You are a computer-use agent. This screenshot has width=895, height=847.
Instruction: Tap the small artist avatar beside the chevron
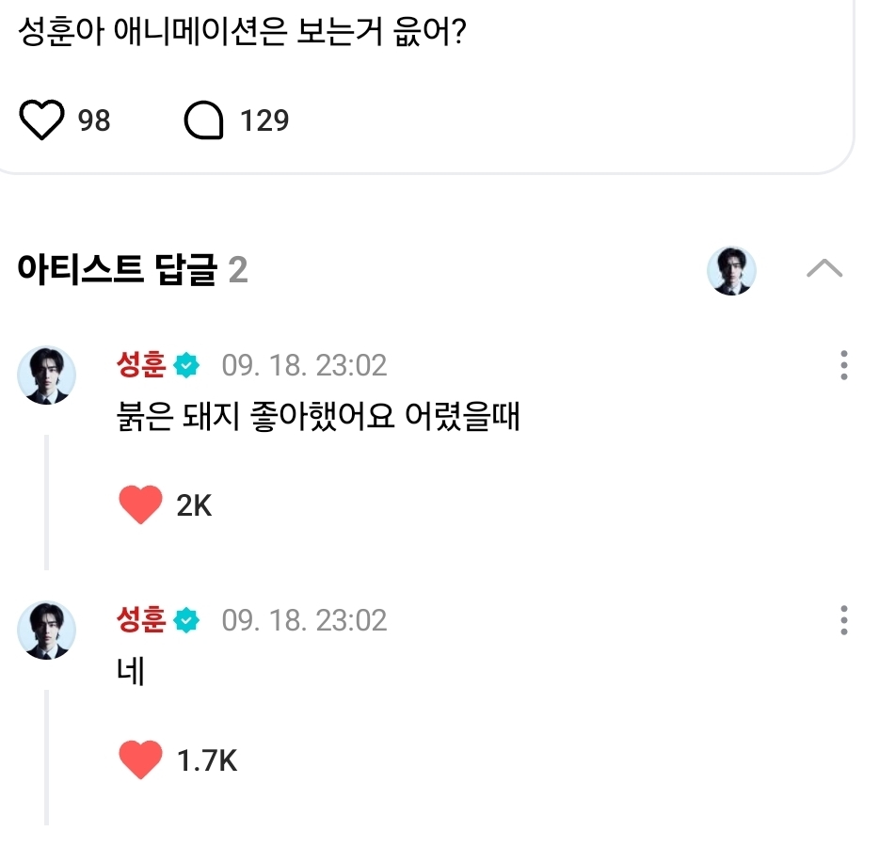[731, 271]
